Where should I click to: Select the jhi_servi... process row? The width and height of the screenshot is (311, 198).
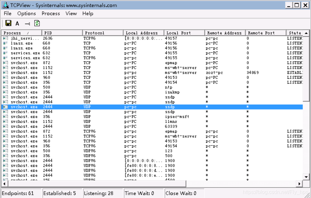pos(152,38)
